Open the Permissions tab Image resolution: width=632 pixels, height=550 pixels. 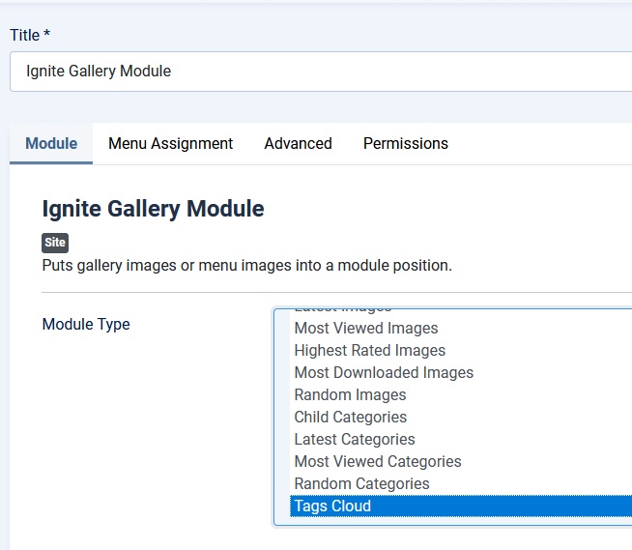click(405, 143)
